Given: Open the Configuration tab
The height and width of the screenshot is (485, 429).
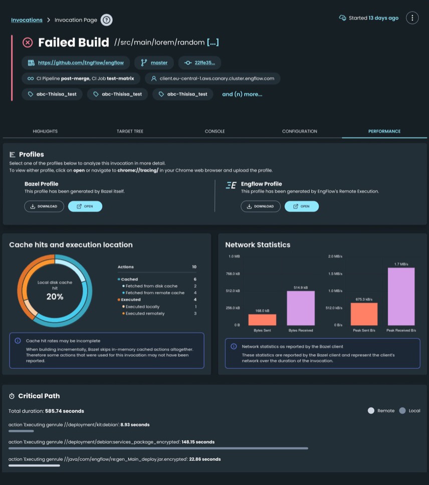Looking at the screenshot, I should [299, 131].
